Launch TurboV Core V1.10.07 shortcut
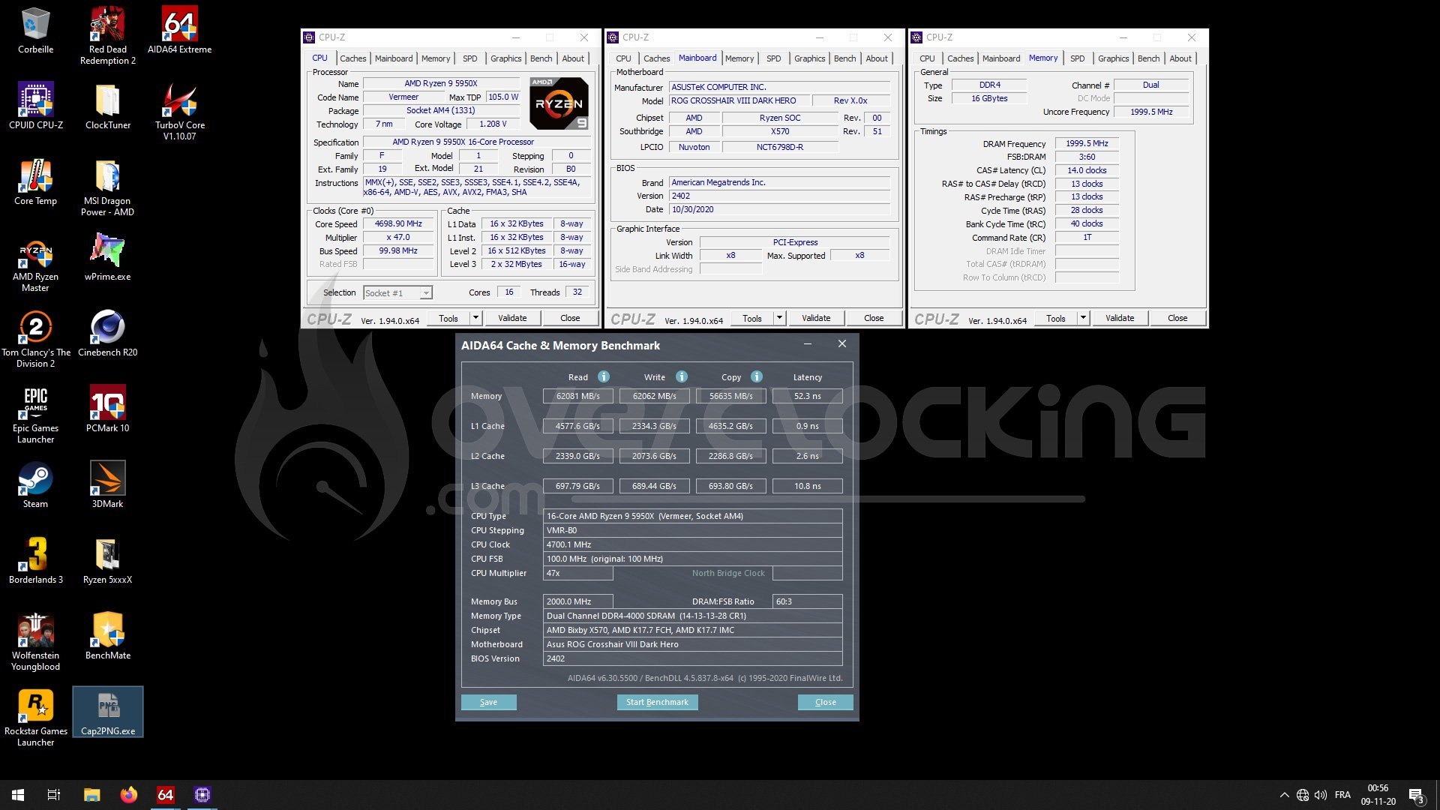Viewport: 1440px width, 810px height. coord(180,112)
